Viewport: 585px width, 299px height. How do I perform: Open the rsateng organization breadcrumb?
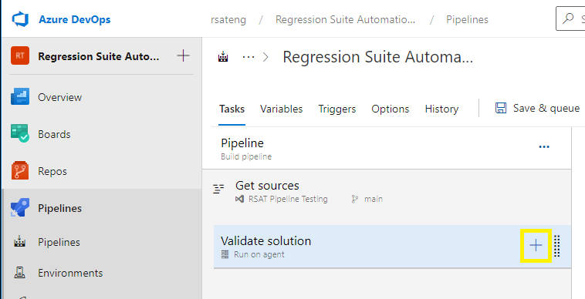point(228,20)
